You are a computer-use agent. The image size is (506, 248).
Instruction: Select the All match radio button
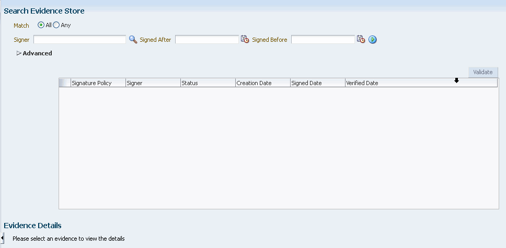pyautogui.click(x=41, y=25)
